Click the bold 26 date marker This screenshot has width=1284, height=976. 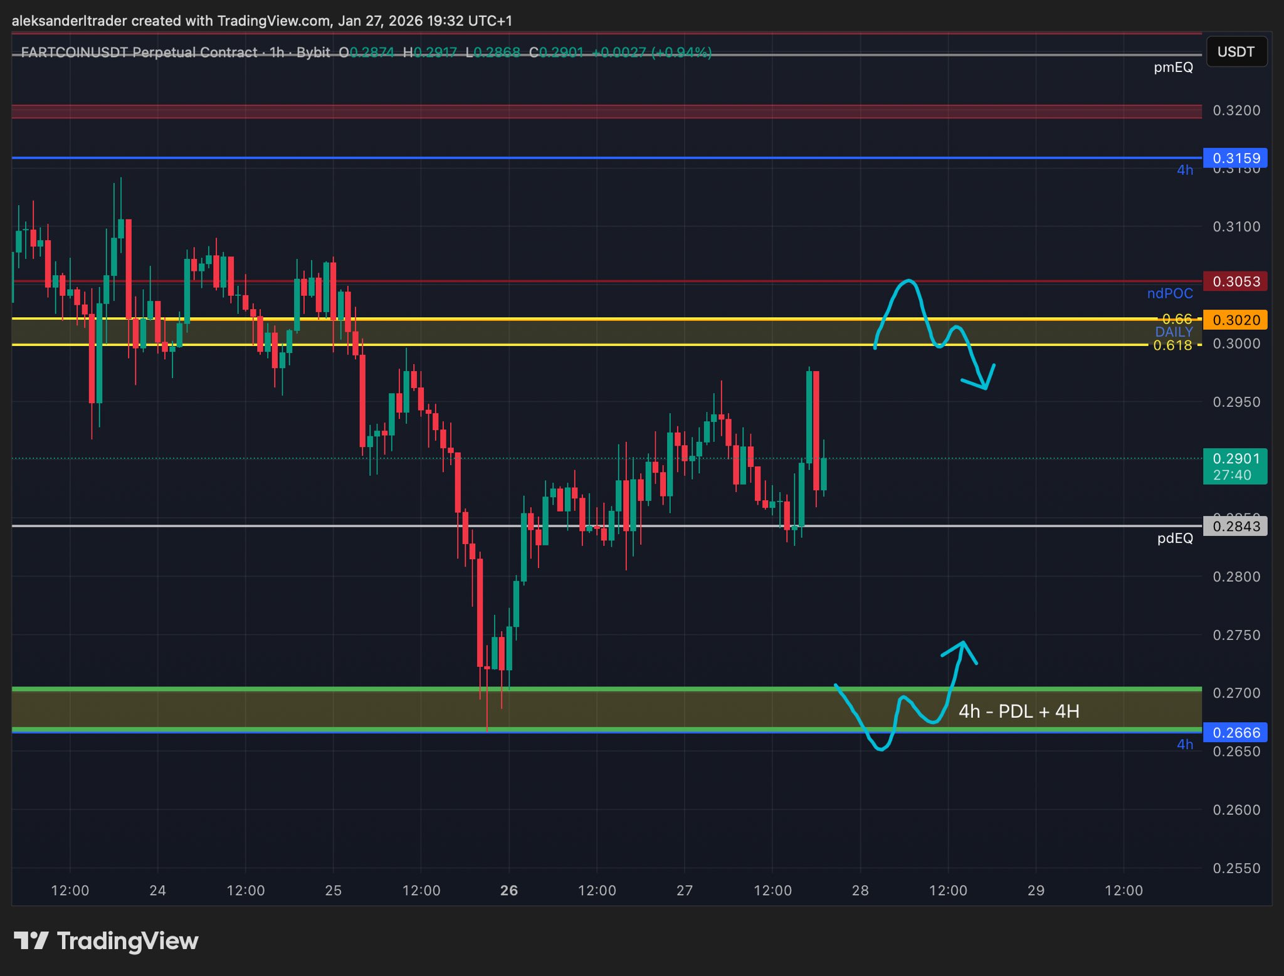tap(509, 890)
